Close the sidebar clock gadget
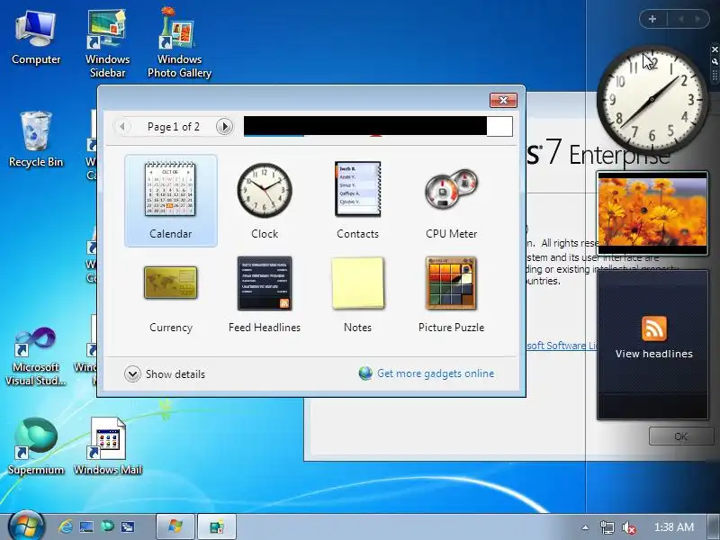This screenshot has width=720, height=540. coord(715,49)
